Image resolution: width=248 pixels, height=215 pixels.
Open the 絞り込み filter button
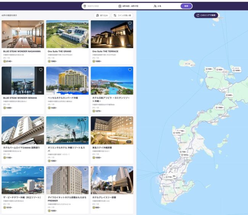(102, 15)
